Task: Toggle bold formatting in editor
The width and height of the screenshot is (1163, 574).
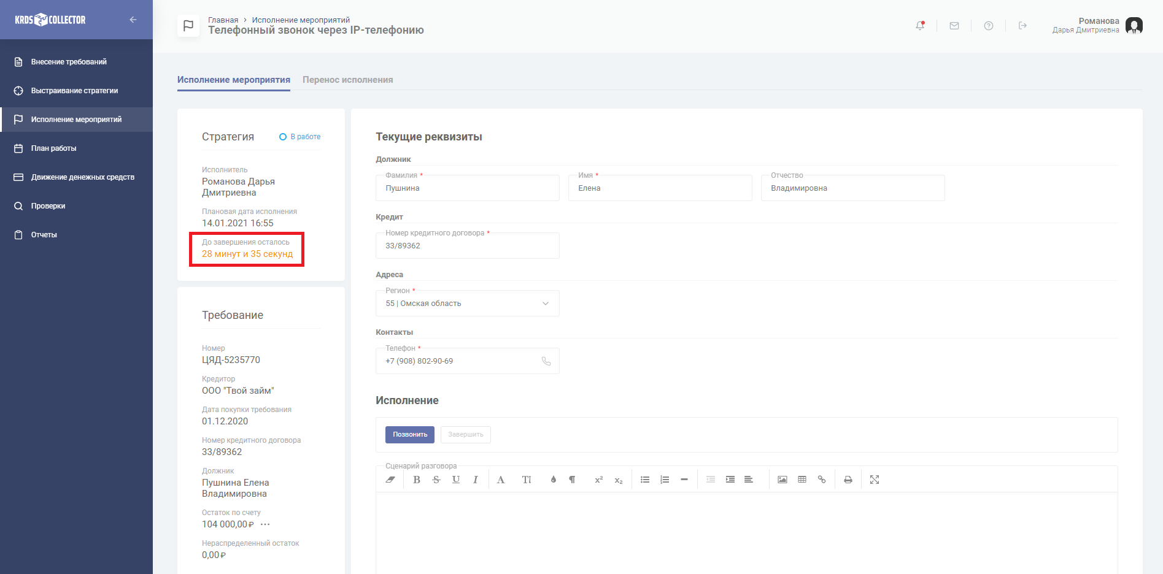Action: (417, 480)
